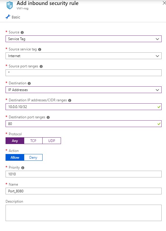Select the TCP protocol option
Screen dimensions: 166x231
[x=33, y=141]
